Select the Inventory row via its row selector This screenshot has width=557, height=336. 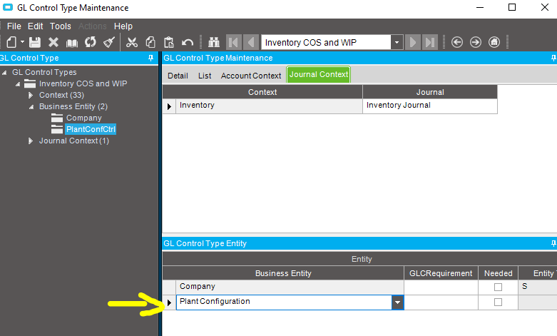click(x=169, y=106)
